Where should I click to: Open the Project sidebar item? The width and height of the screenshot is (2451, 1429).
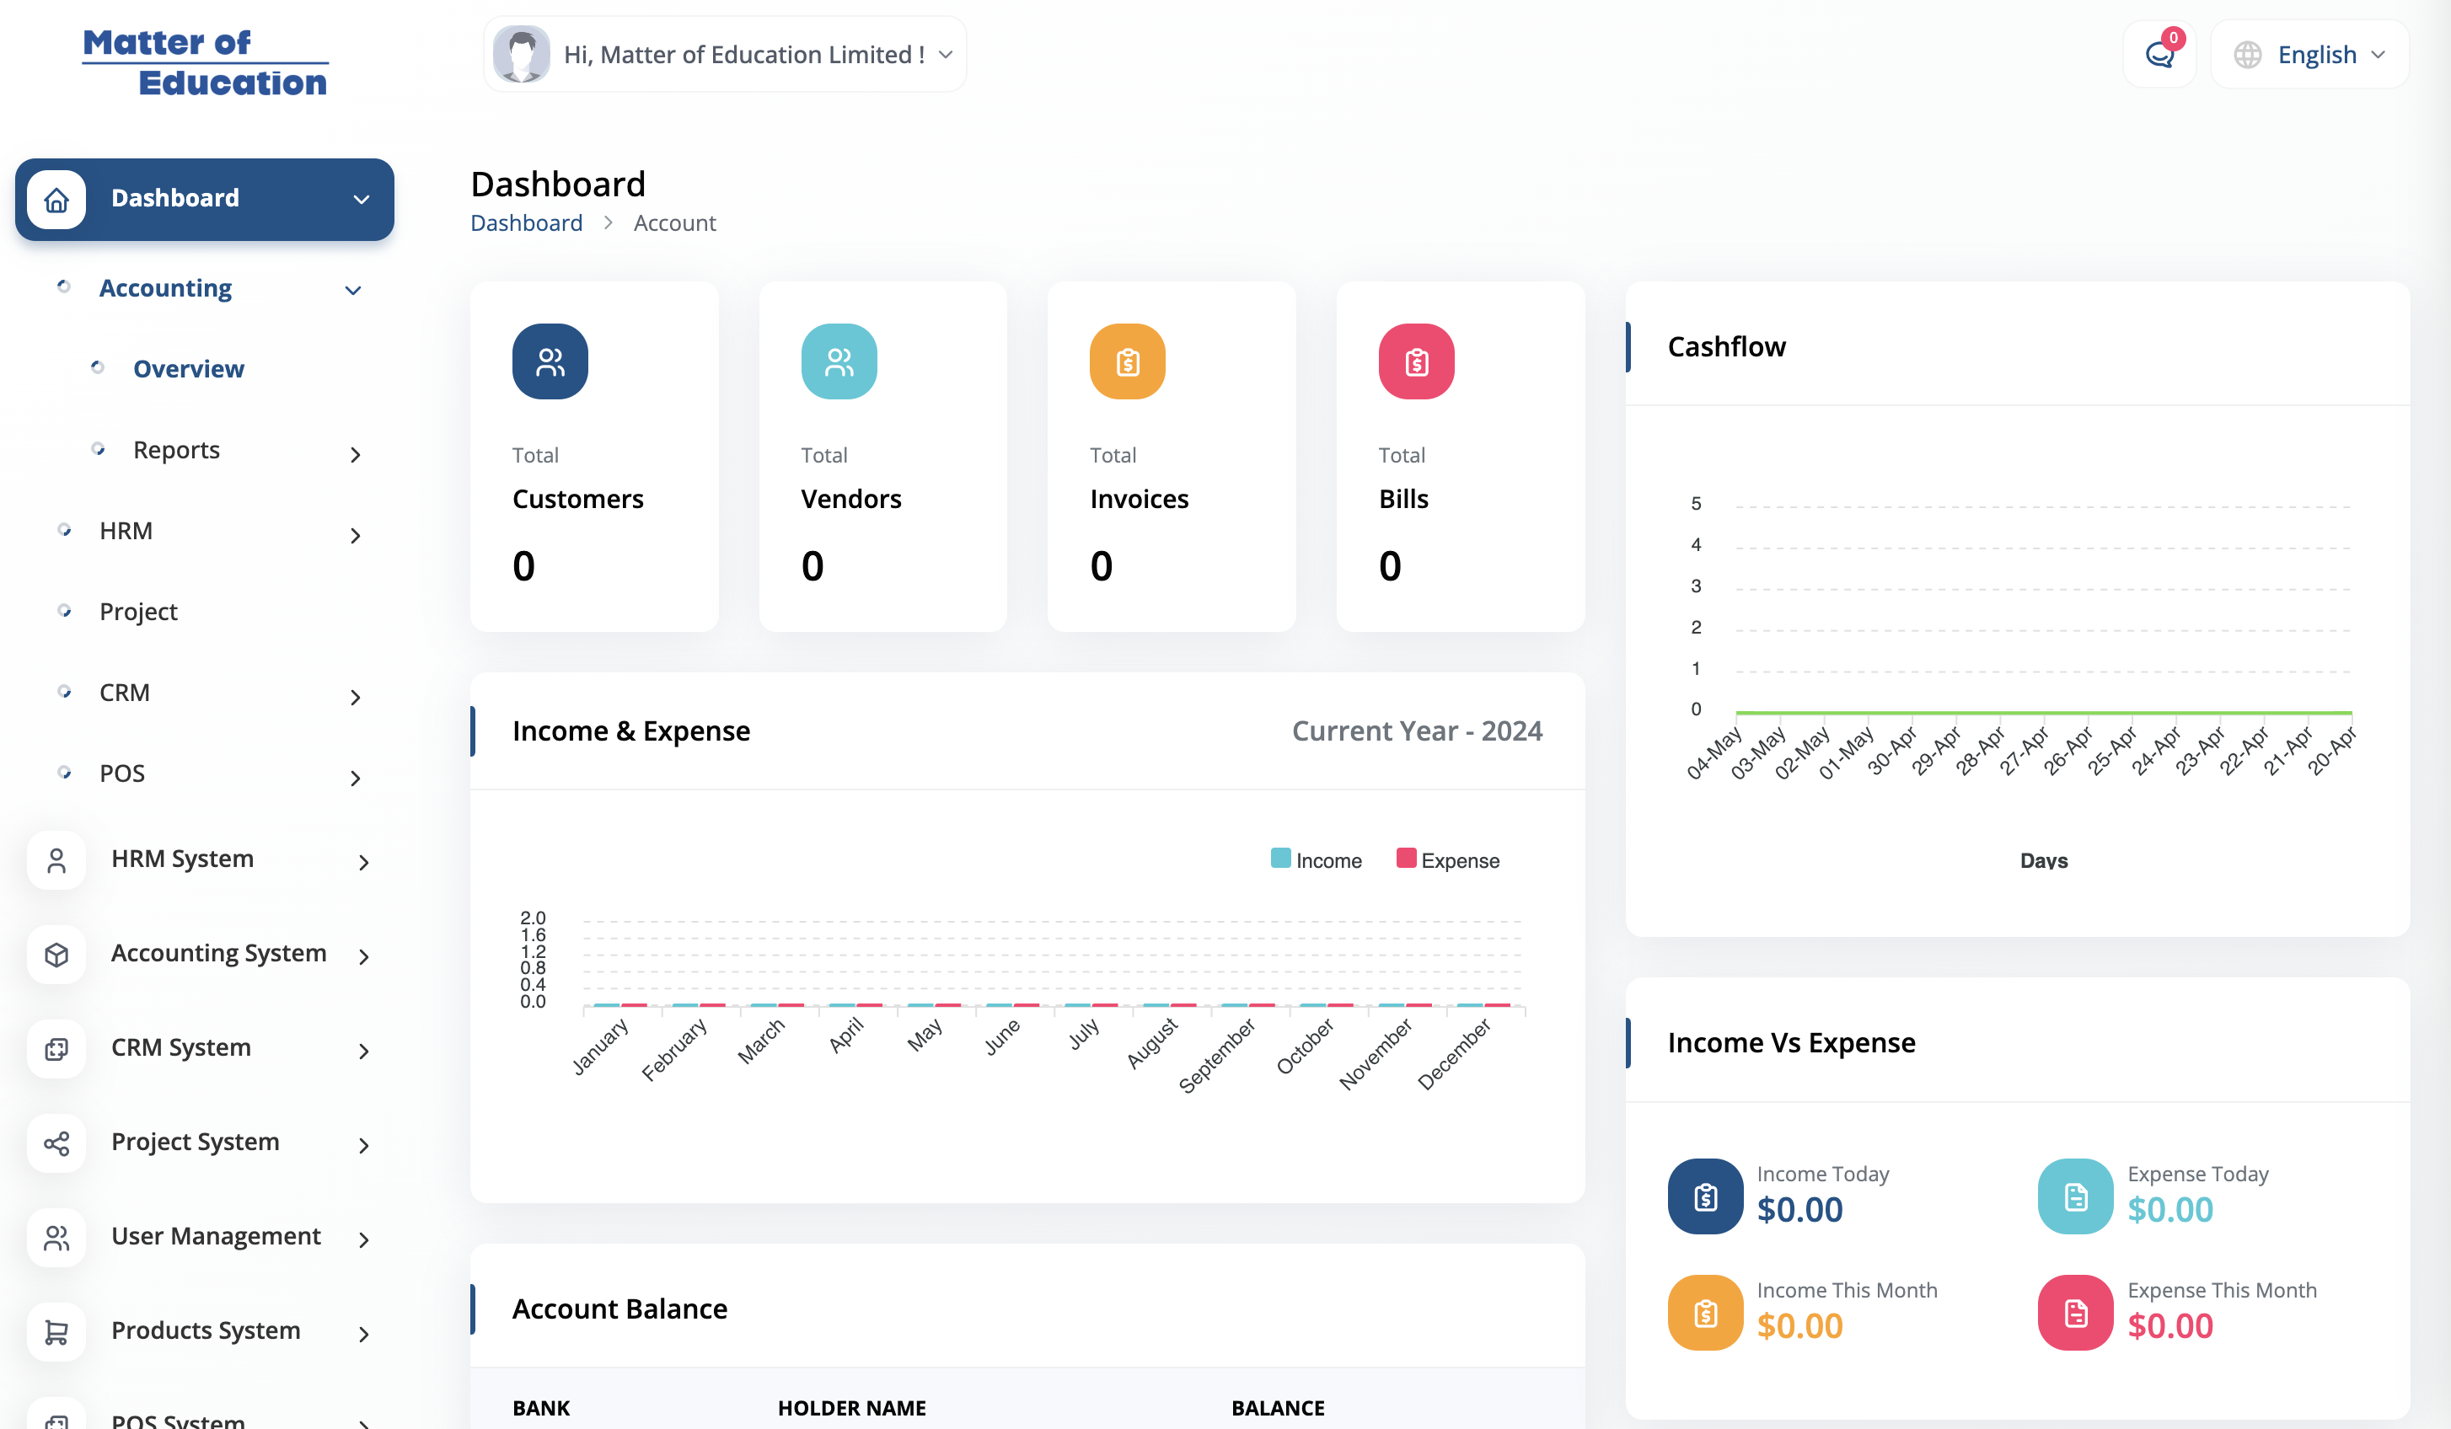click(x=138, y=612)
